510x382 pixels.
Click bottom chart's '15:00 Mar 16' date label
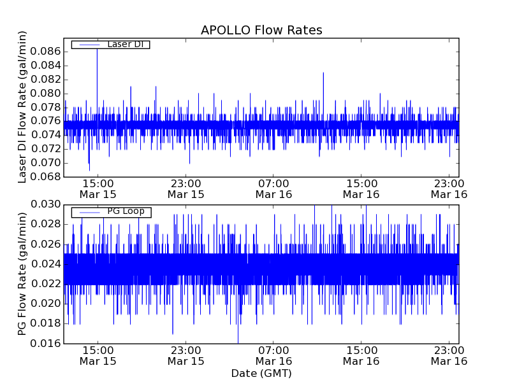361,356
